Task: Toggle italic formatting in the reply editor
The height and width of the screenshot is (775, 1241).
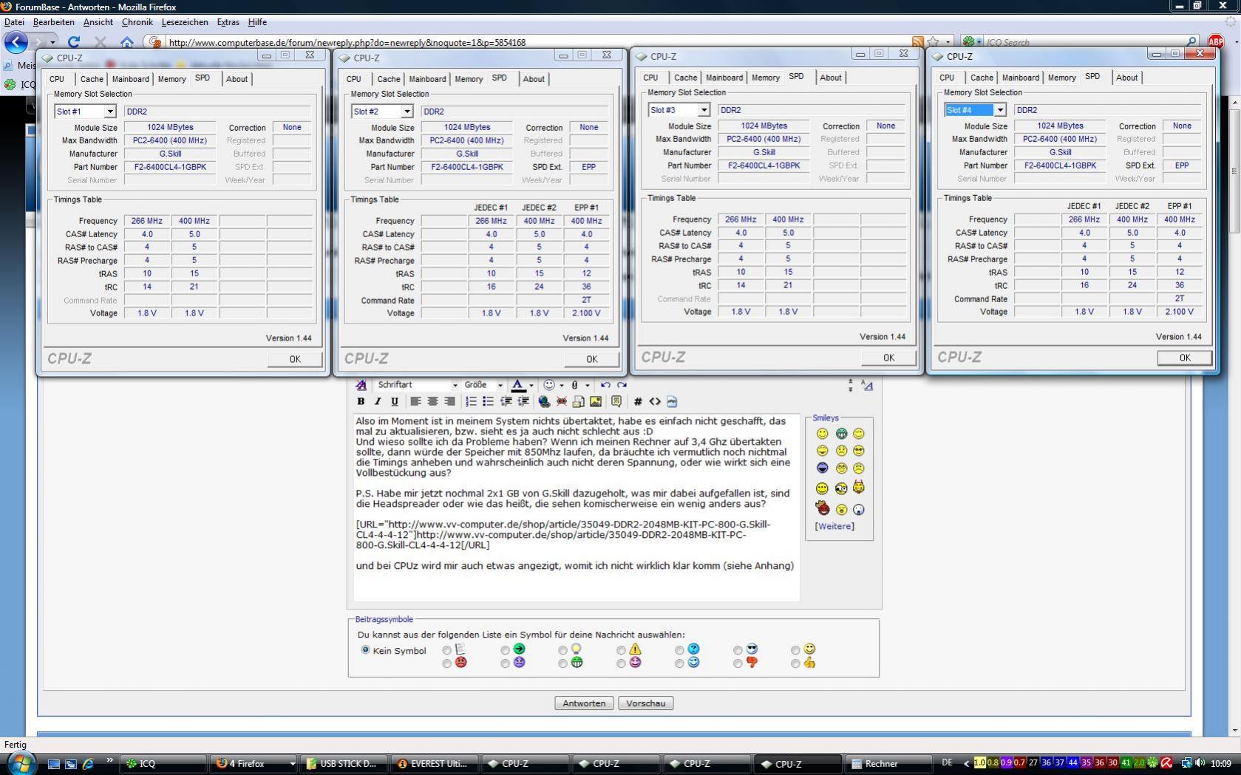Action: [378, 402]
